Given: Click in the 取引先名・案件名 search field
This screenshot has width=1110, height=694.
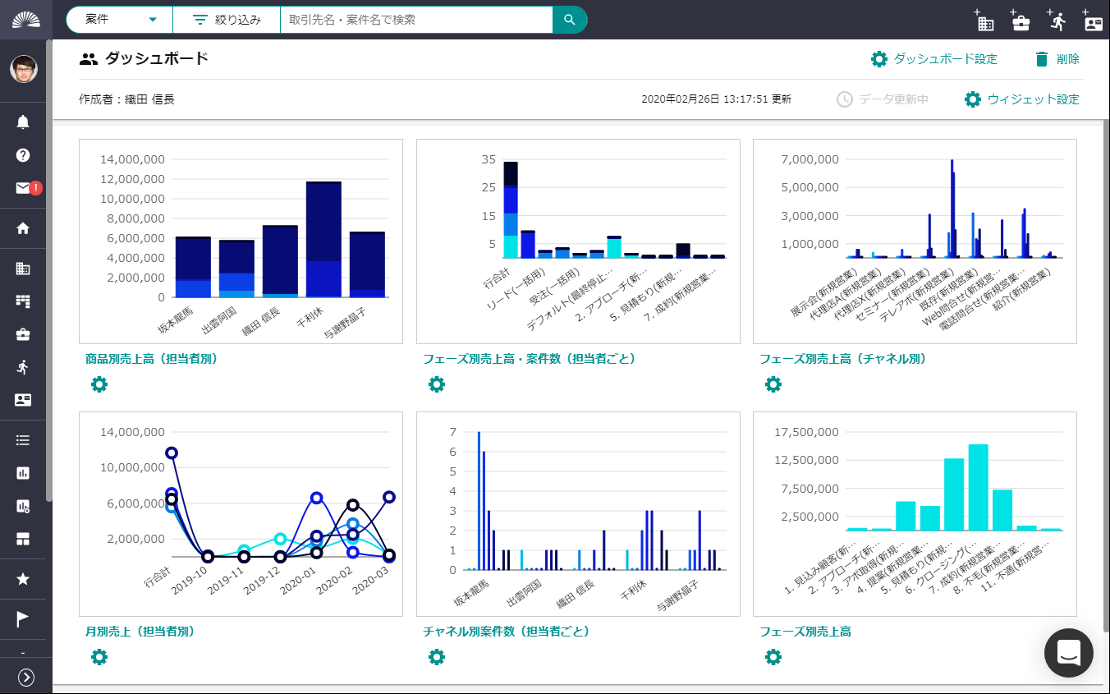Looking at the screenshot, I should click(x=415, y=20).
